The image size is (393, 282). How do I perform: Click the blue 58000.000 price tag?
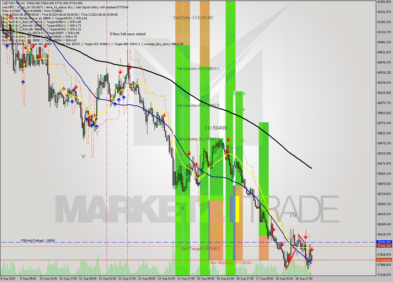click(384, 242)
